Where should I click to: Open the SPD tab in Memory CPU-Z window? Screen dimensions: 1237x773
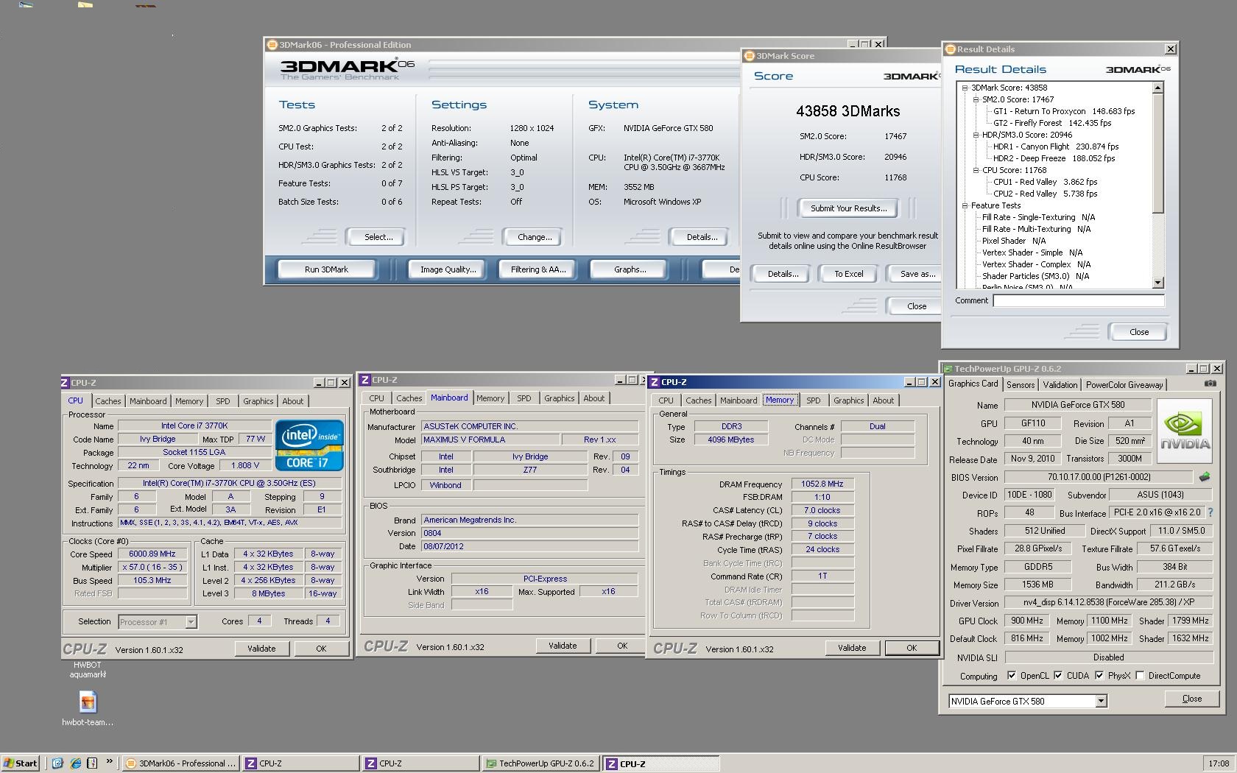tap(813, 400)
